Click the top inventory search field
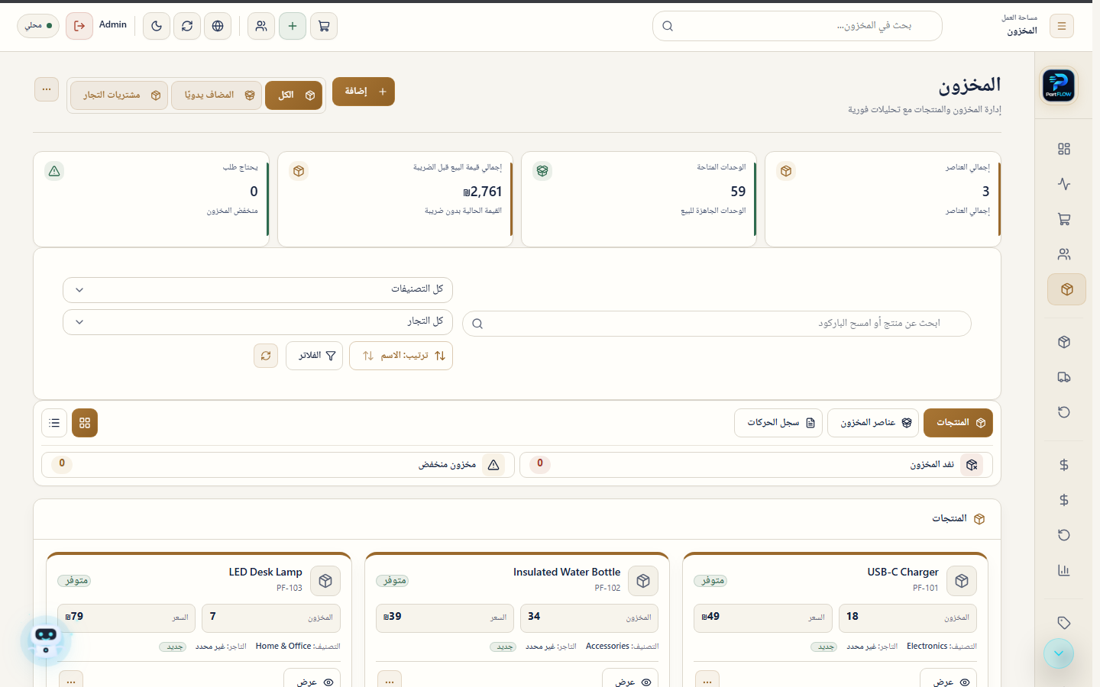Image resolution: width=1100 pixels, height=687 pixels. 797,26
